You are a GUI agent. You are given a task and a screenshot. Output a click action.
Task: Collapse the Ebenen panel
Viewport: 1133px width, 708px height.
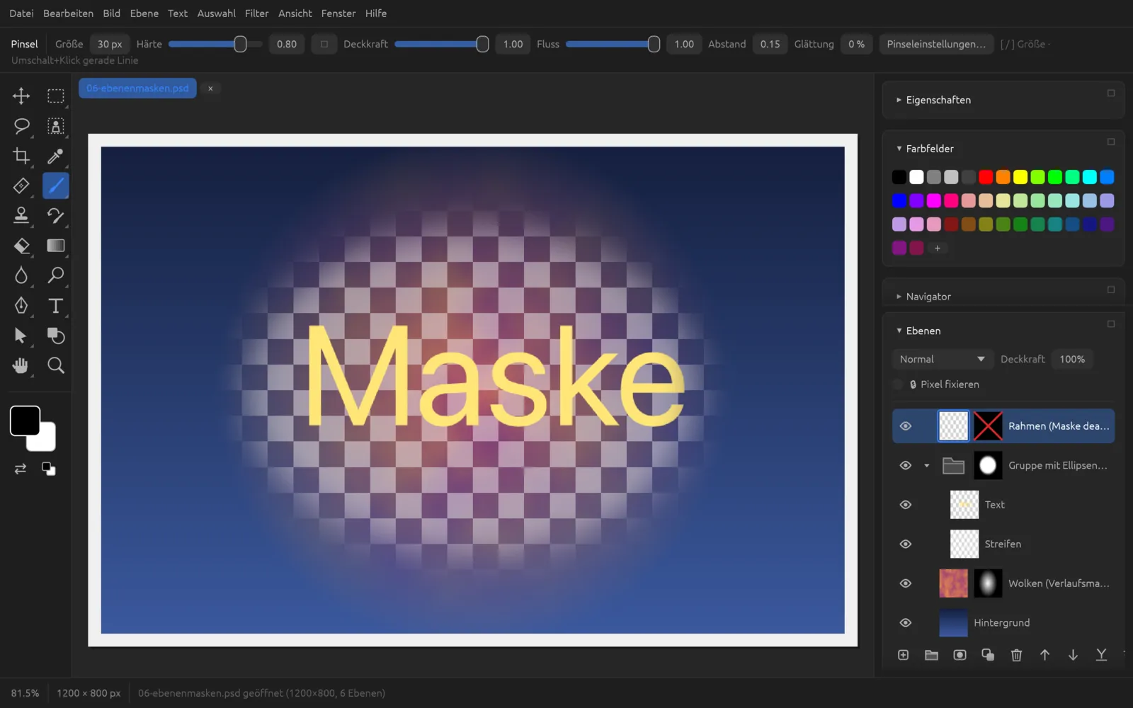pos(899,331)
